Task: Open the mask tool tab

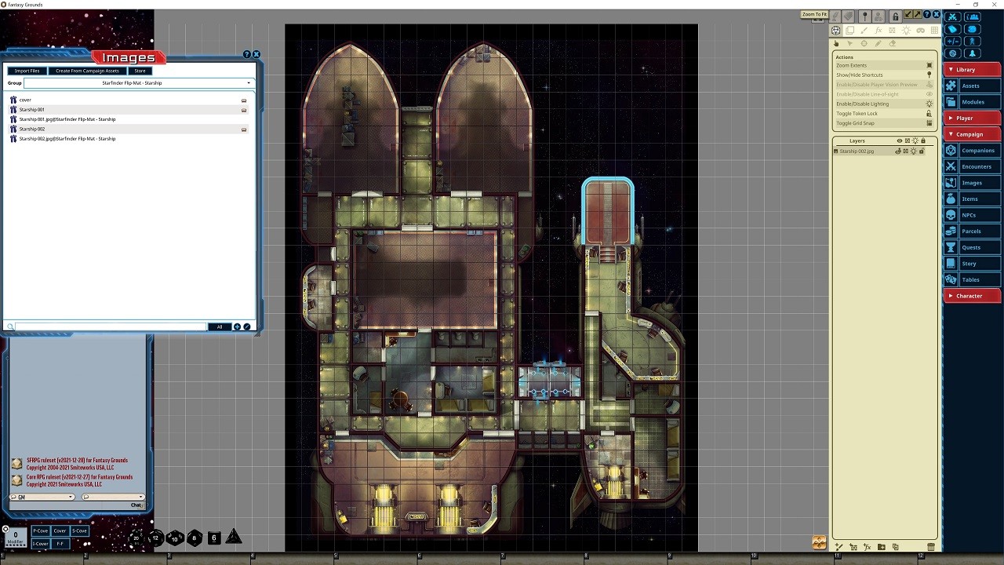Action: [x=920, y=31]
